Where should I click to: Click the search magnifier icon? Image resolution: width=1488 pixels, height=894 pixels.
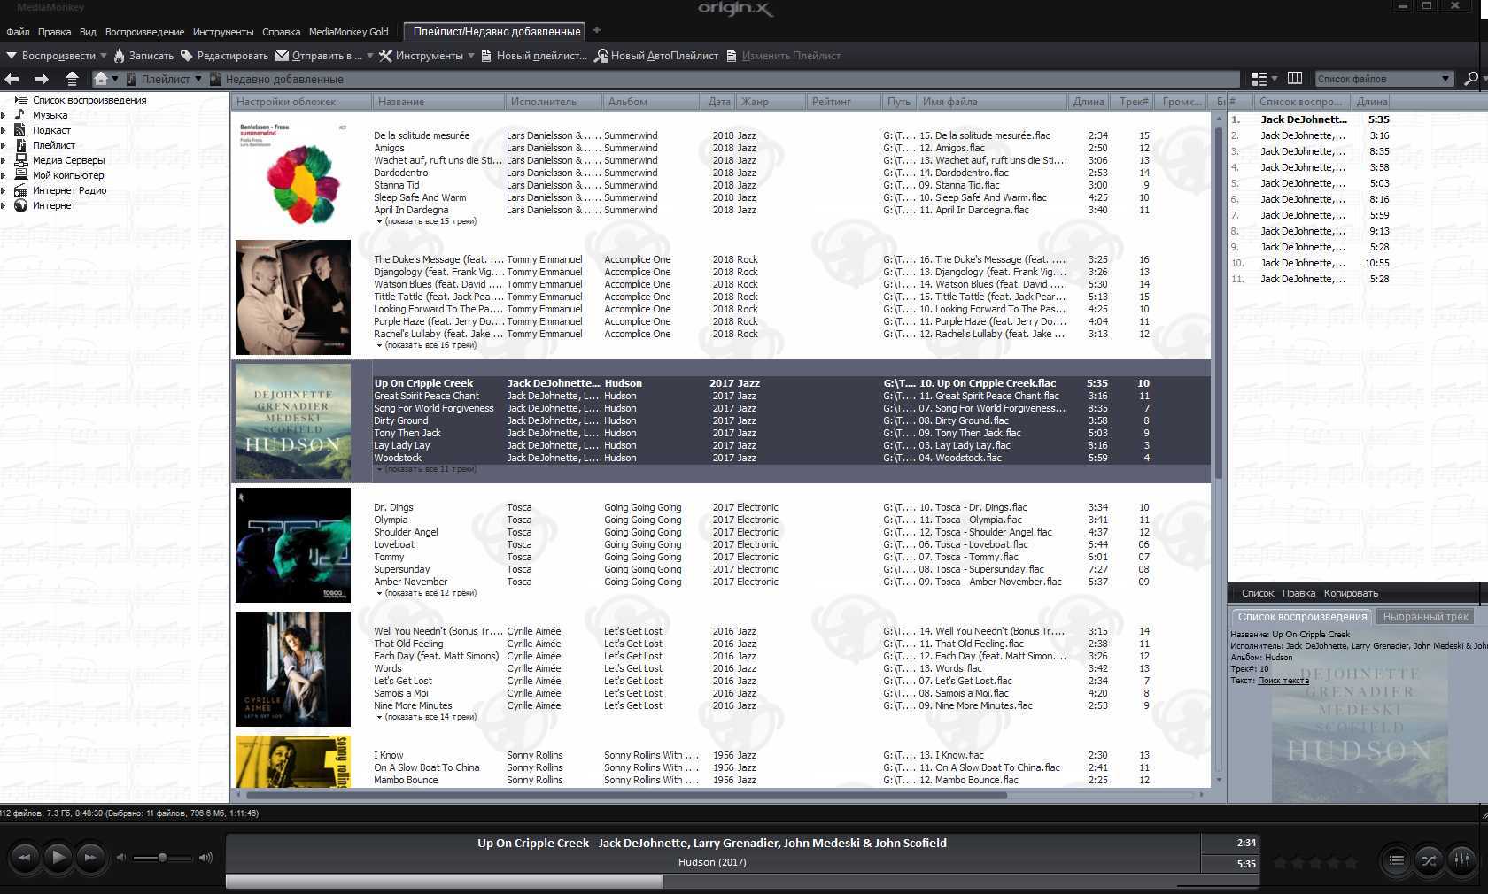coord(1471,79)
